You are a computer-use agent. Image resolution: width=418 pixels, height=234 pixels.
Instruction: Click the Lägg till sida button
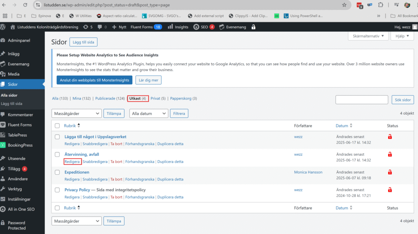83,42
